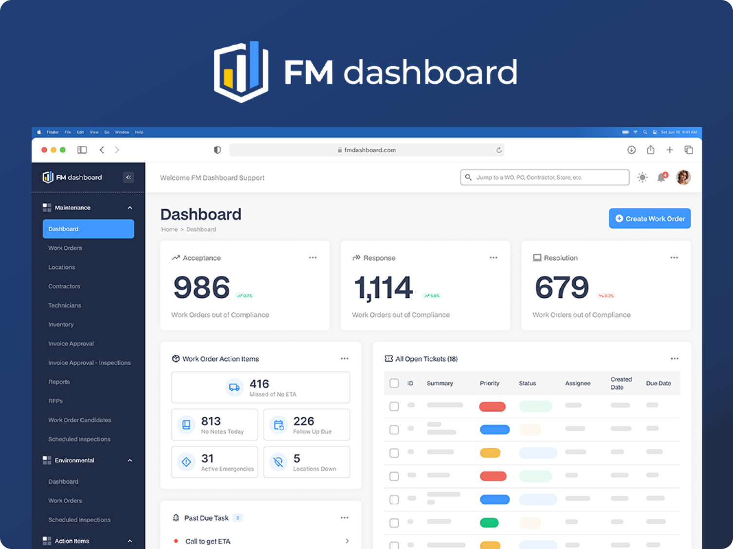Check the fourth ticket row checkbox

pyautogui.click(x=394, y=476)
